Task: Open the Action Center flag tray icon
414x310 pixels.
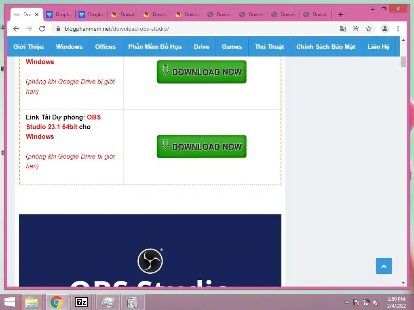Action: tap(357, 302)
